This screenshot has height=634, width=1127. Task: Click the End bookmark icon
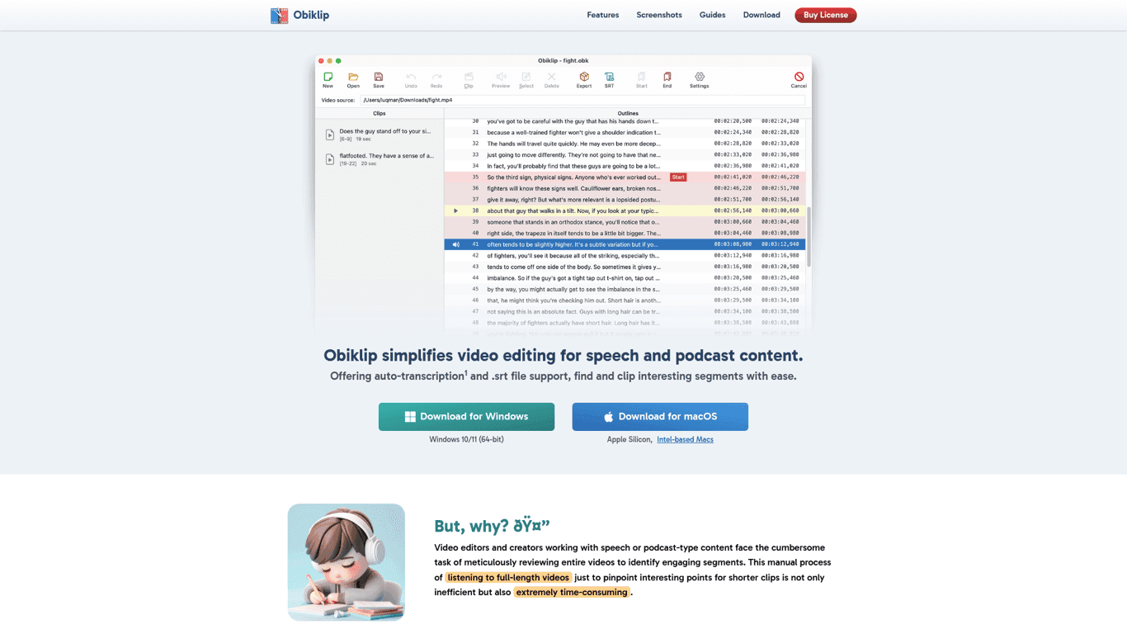(x=667, y=77)
